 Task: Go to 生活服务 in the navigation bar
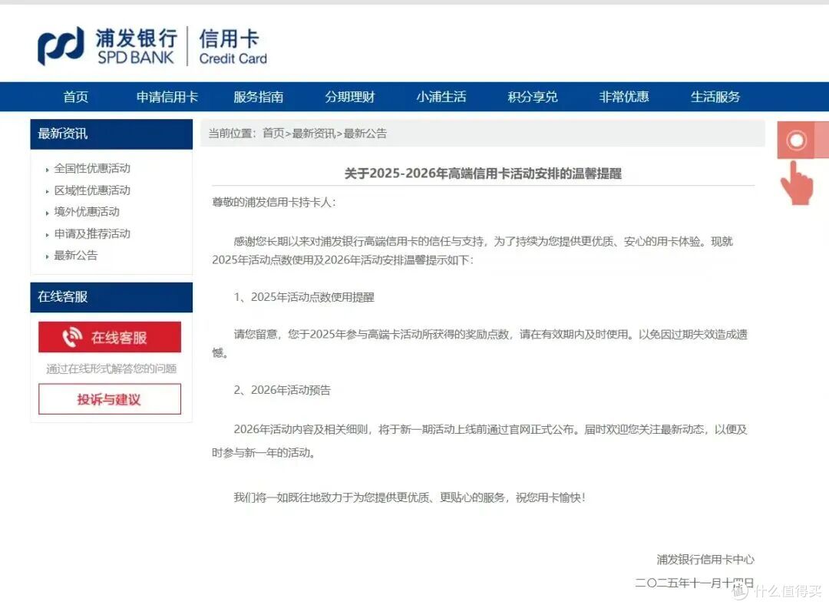click(x=715, y=97)
